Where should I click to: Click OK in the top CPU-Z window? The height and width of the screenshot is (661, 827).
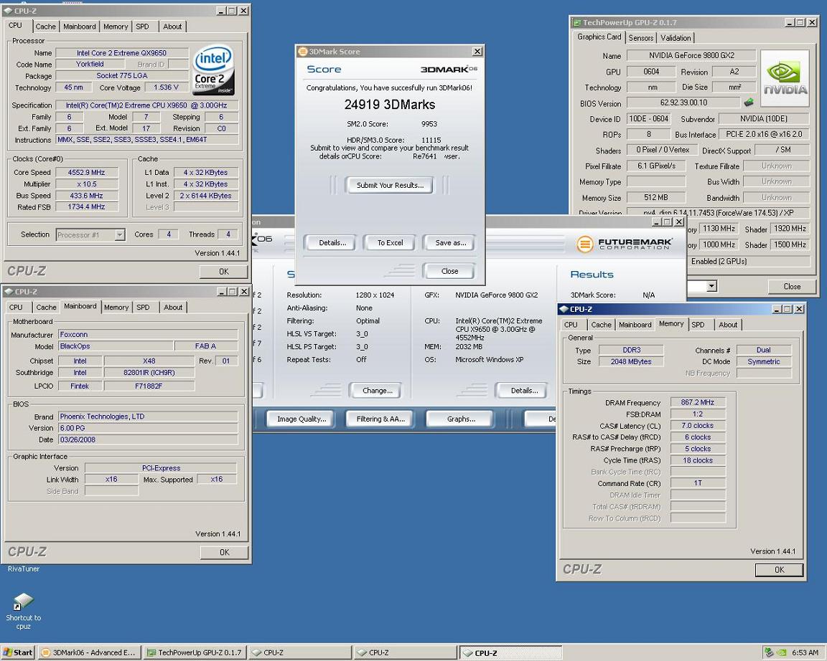(x=224, y=271)
